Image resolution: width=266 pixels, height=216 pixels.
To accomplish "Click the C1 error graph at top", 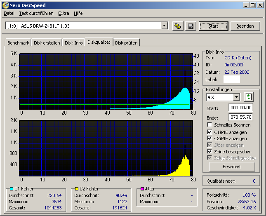I will pyautogui.click(x=106, y=81).
